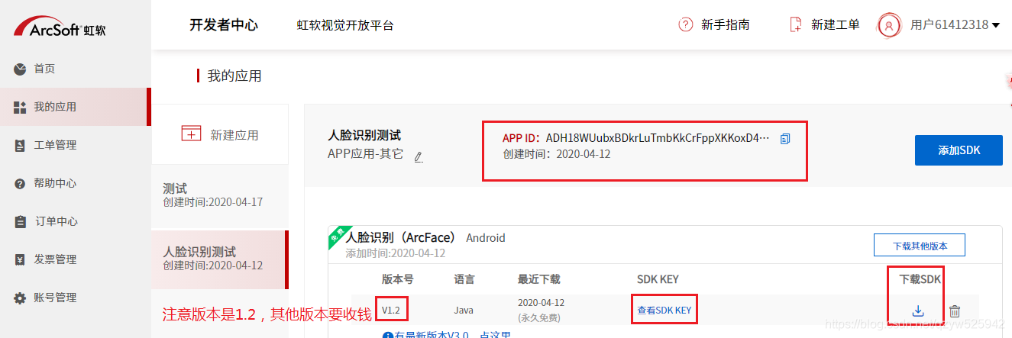This screenshot has width=1012, height=338.
Task: Click the (永久免费) note text
Action: 540,317
